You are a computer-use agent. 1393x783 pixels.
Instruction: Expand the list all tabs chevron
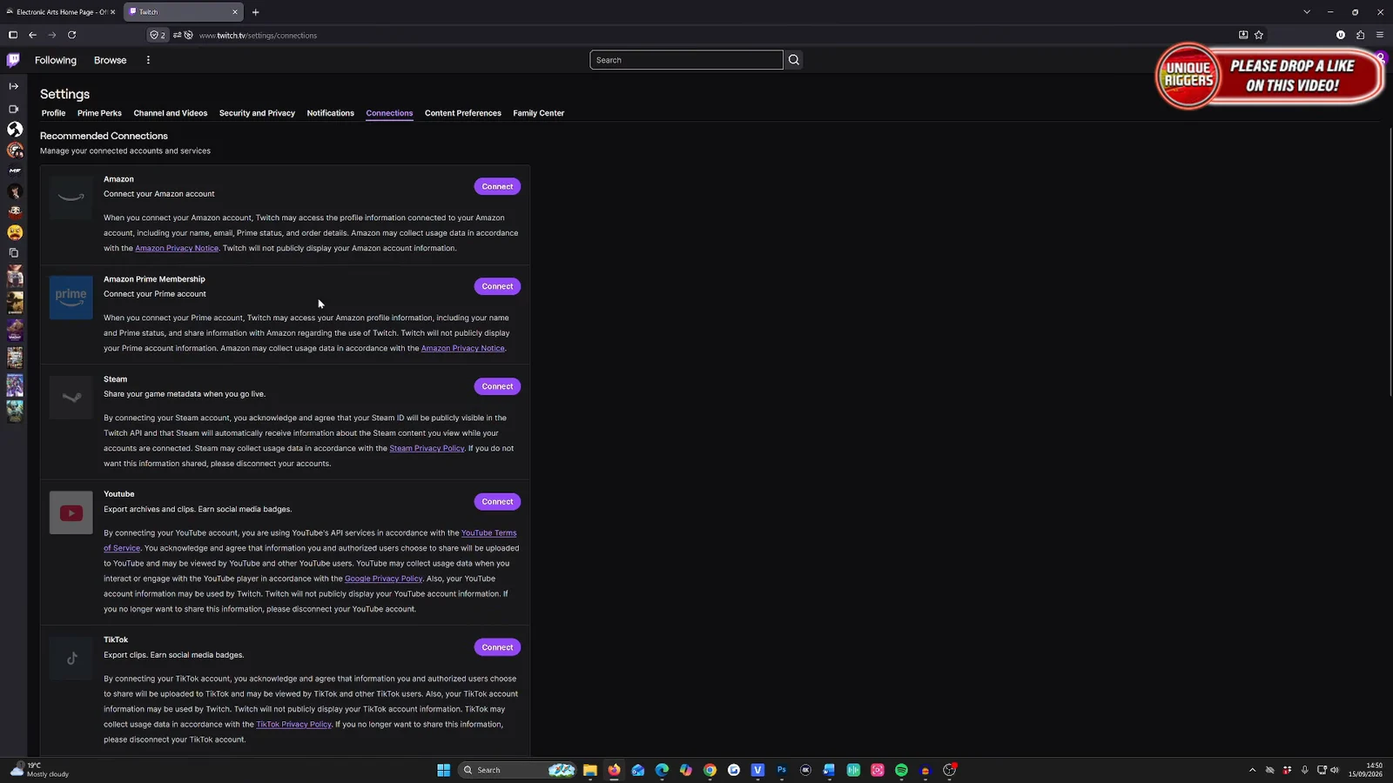click(1307, 12)
